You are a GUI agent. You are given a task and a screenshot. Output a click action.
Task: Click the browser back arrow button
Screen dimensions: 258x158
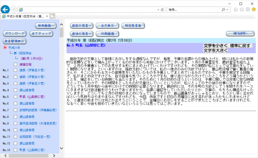point(5,9)
